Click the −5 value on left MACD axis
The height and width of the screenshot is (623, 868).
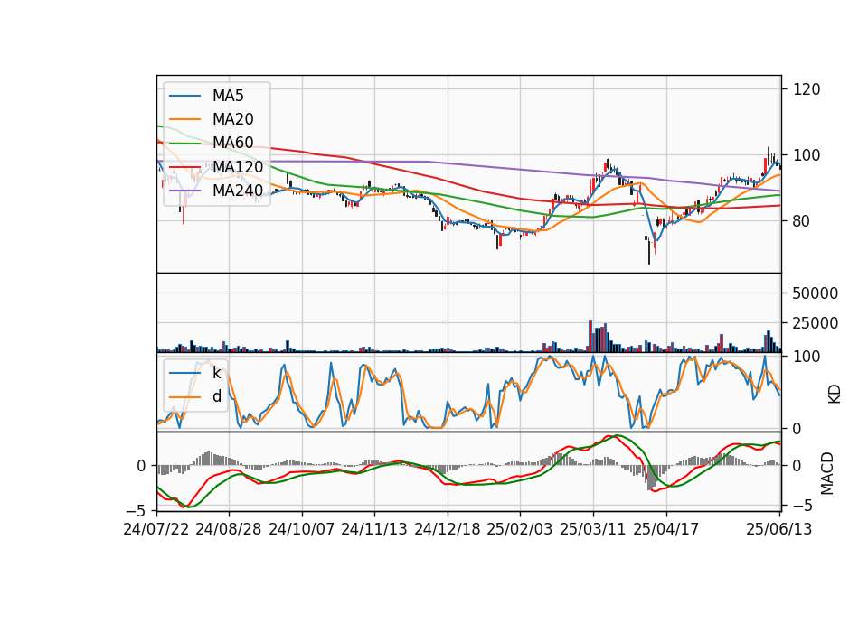pos(137,510)
